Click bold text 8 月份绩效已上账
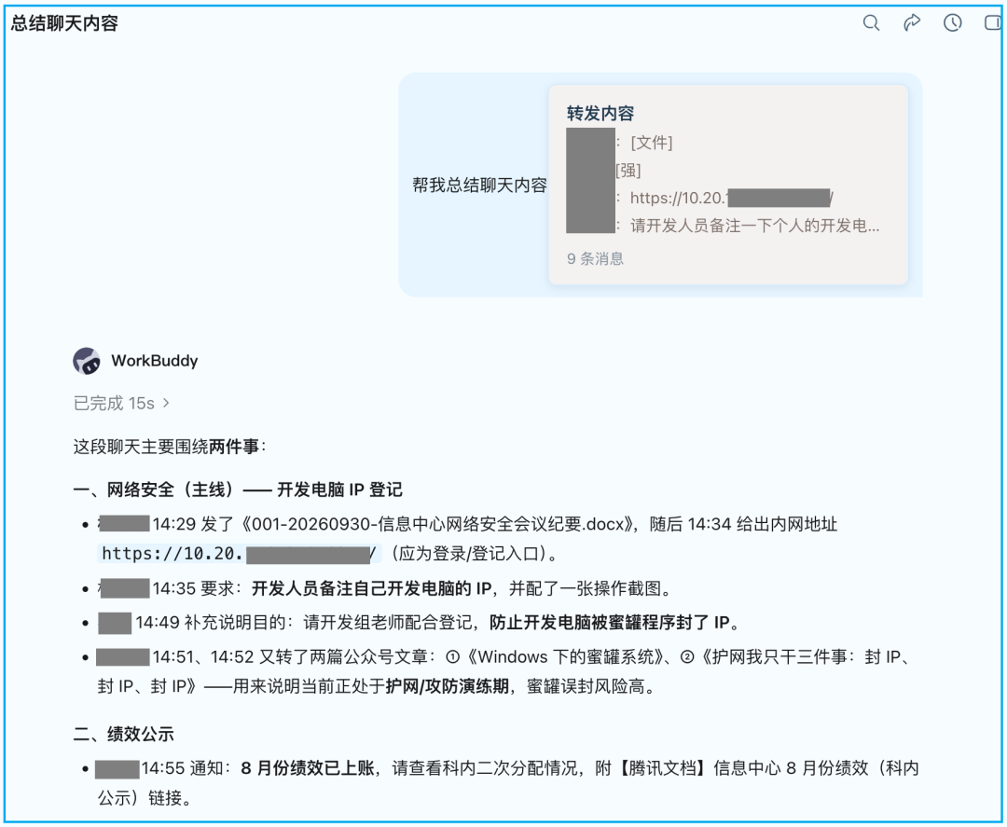The height and width of the screenshot is (827, 1007). [x=307, y=768]
